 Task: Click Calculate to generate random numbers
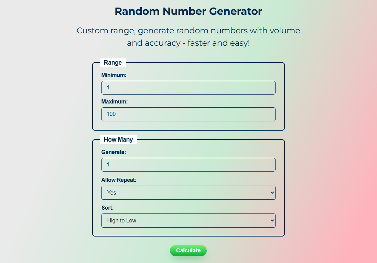[x=188, y=251]
